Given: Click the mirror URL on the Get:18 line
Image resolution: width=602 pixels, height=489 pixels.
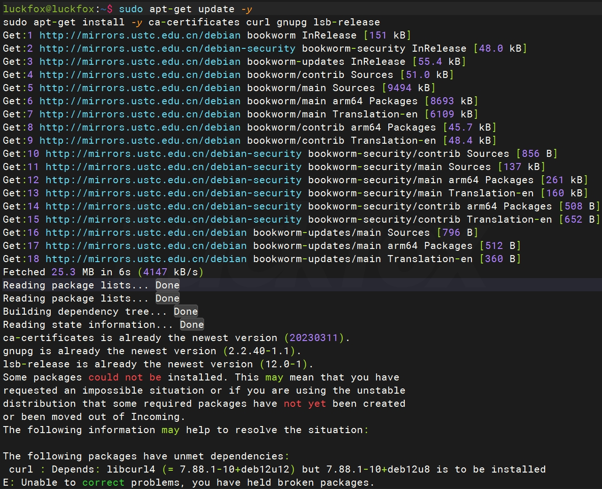Looking at the screenshot, I should pos(146,259).
